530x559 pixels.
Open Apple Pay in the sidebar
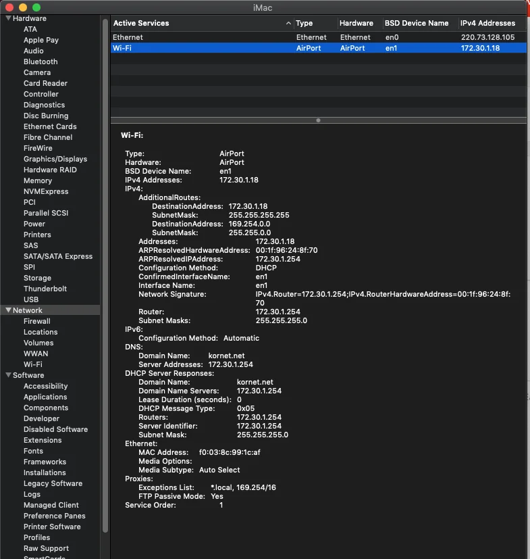[x=41, y=40]
